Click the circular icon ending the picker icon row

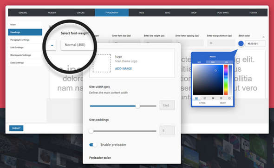[x=229, y=98]
